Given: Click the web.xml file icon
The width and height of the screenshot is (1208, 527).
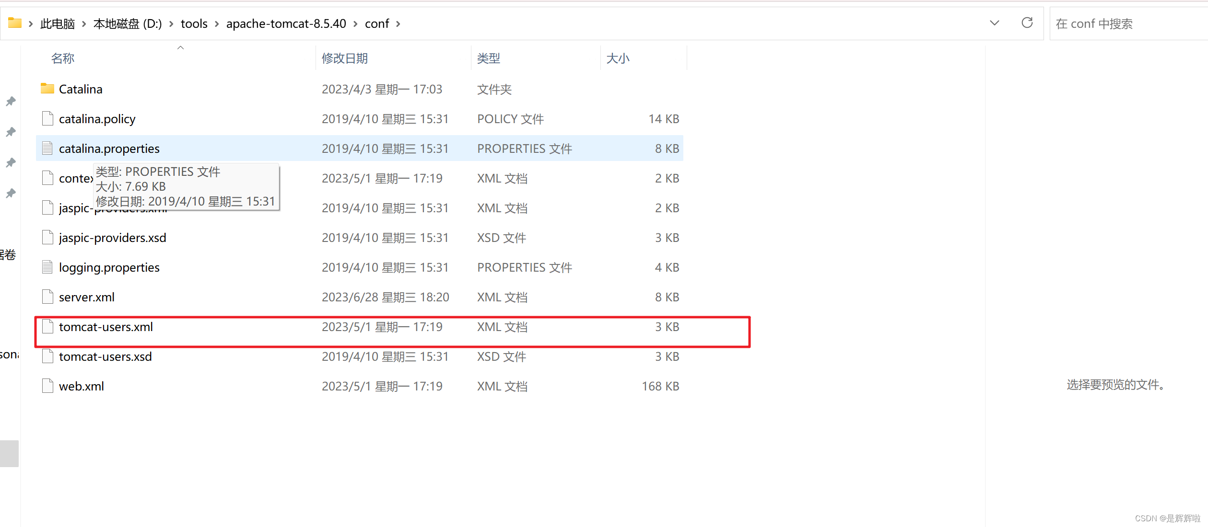Looking at the screenshot, I should [x=47, y=386].
